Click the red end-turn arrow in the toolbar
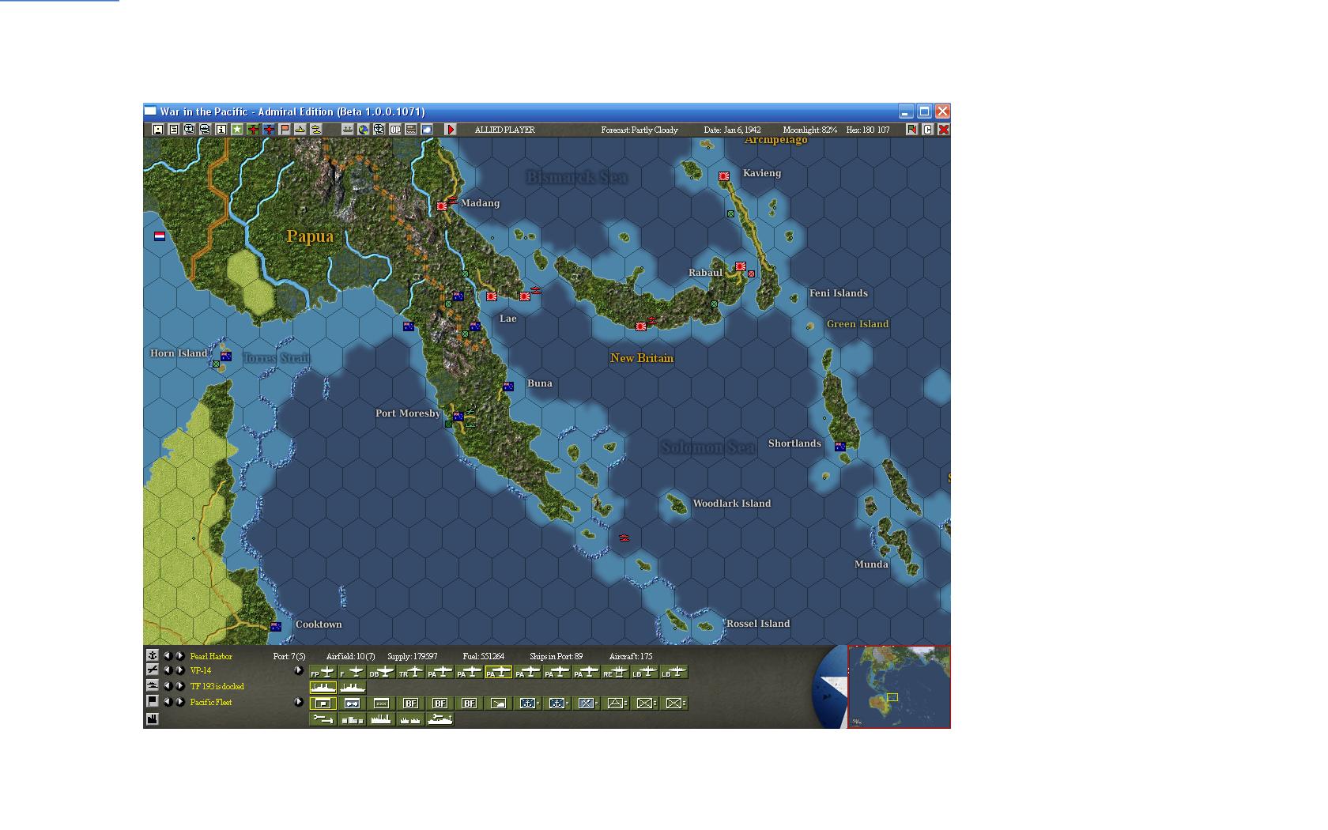This screenshot has height=830, width=1328. click(x=451, y=130)
